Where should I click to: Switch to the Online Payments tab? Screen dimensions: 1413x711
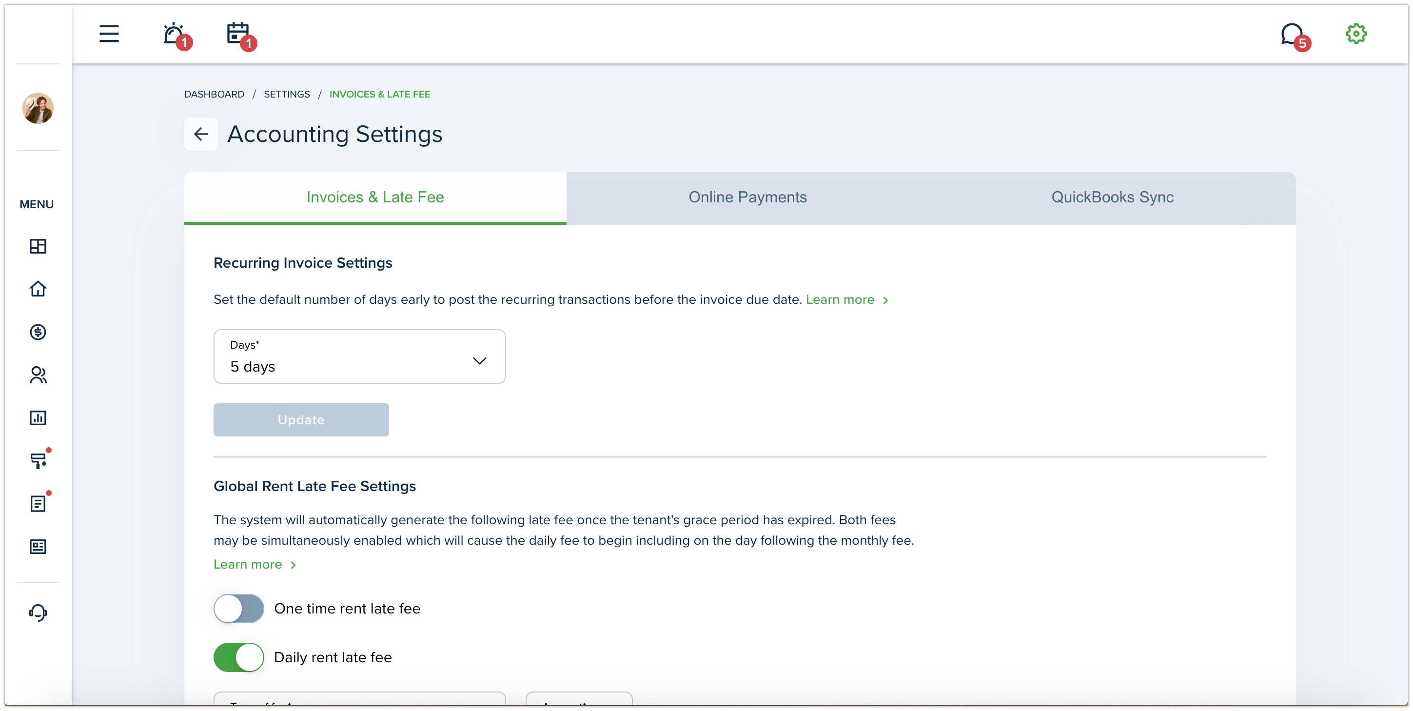point(747,197)
